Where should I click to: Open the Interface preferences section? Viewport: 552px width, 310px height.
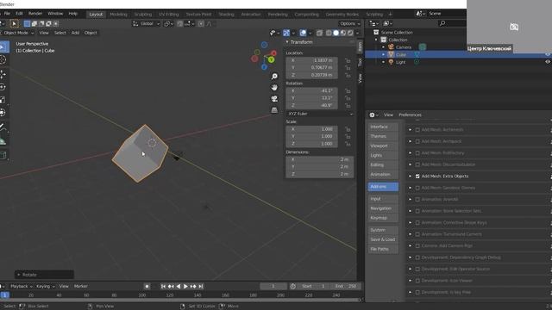coord(383,127)
